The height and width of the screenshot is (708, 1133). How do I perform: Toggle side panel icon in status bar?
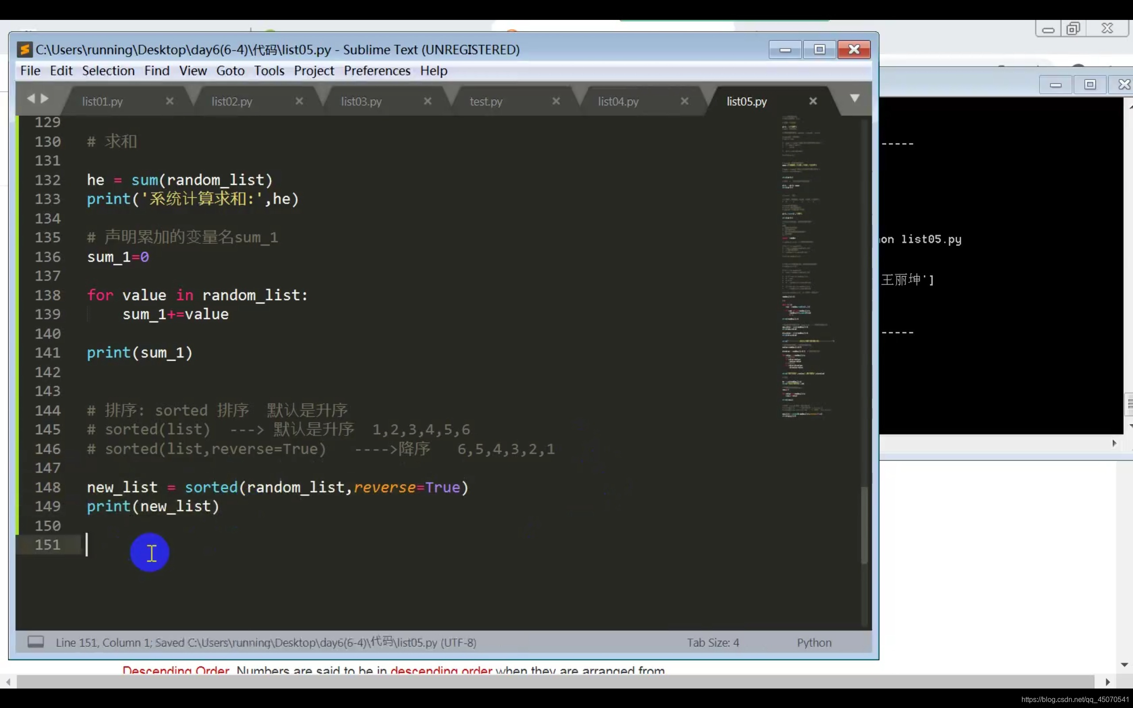(35, 642)
